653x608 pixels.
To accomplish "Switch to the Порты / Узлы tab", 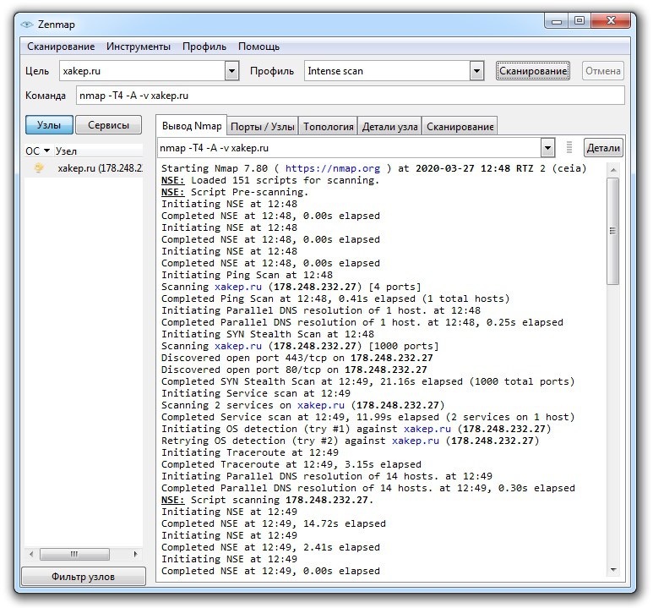I will tap(263, 126).
